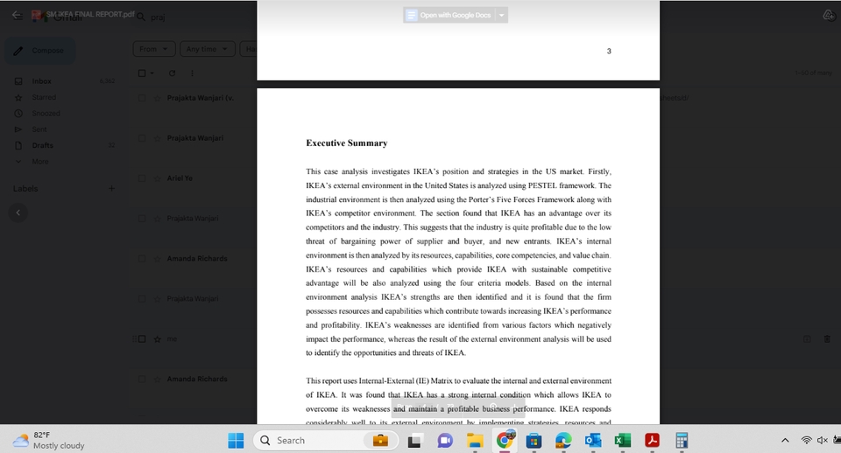Tick the checkbox for Prajakta Wanjari (v. email

[142, 98]
